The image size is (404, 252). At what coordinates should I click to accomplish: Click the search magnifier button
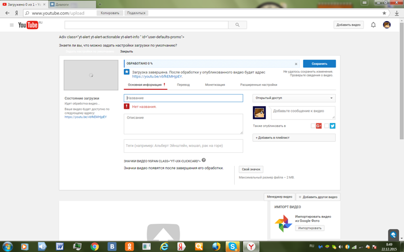coord(237,25)
